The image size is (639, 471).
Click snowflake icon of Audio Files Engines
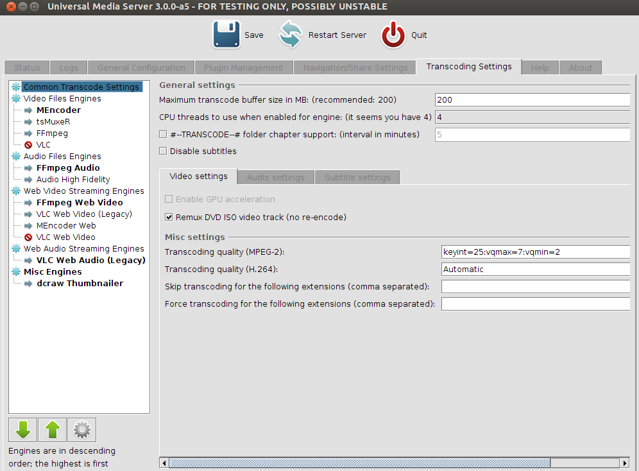[16, 157]
